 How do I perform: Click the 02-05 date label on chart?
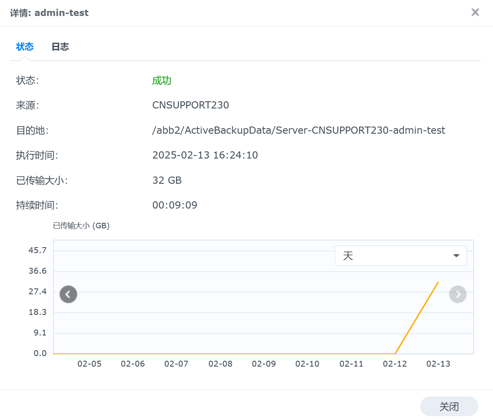(90, 364)
